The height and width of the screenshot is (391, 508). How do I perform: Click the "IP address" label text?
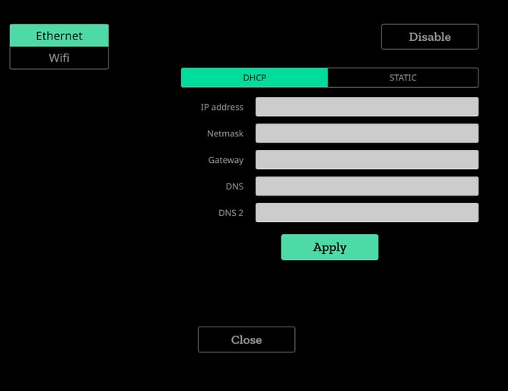click(x=221, y=107)
